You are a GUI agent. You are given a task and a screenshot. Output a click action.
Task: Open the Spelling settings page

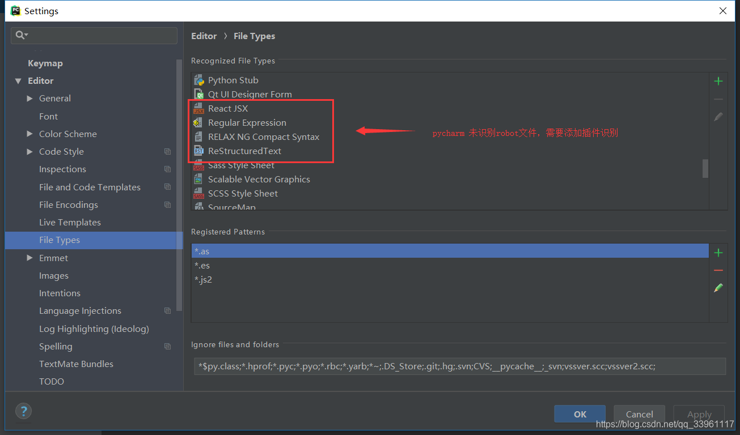(x=56, y=346)
